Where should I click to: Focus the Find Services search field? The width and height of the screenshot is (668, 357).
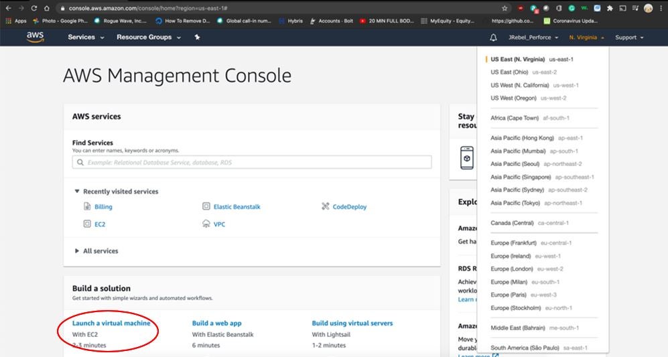(252, 162)
